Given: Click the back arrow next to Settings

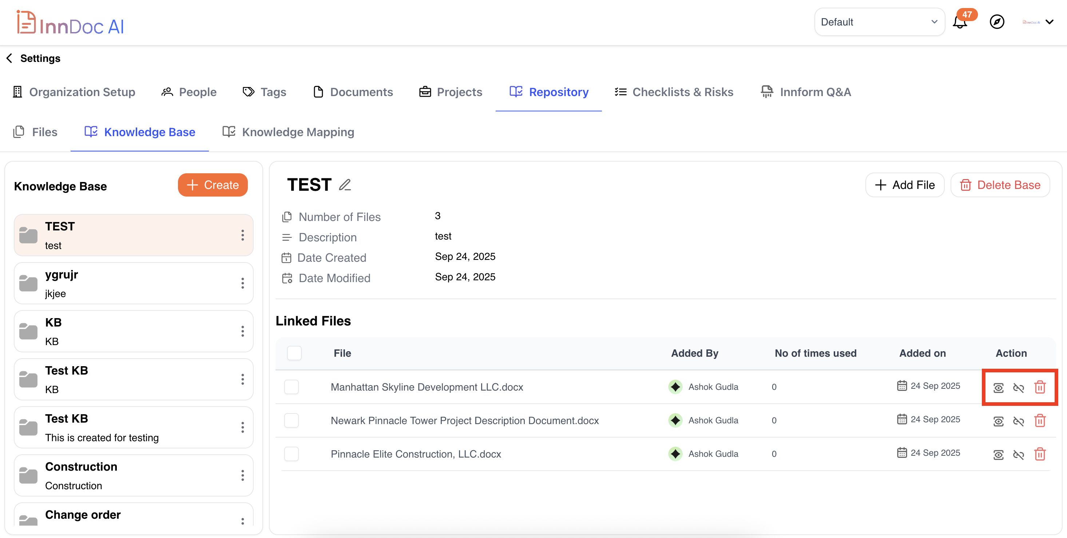Looking at the screenshot, I should [x=9, y=58].
